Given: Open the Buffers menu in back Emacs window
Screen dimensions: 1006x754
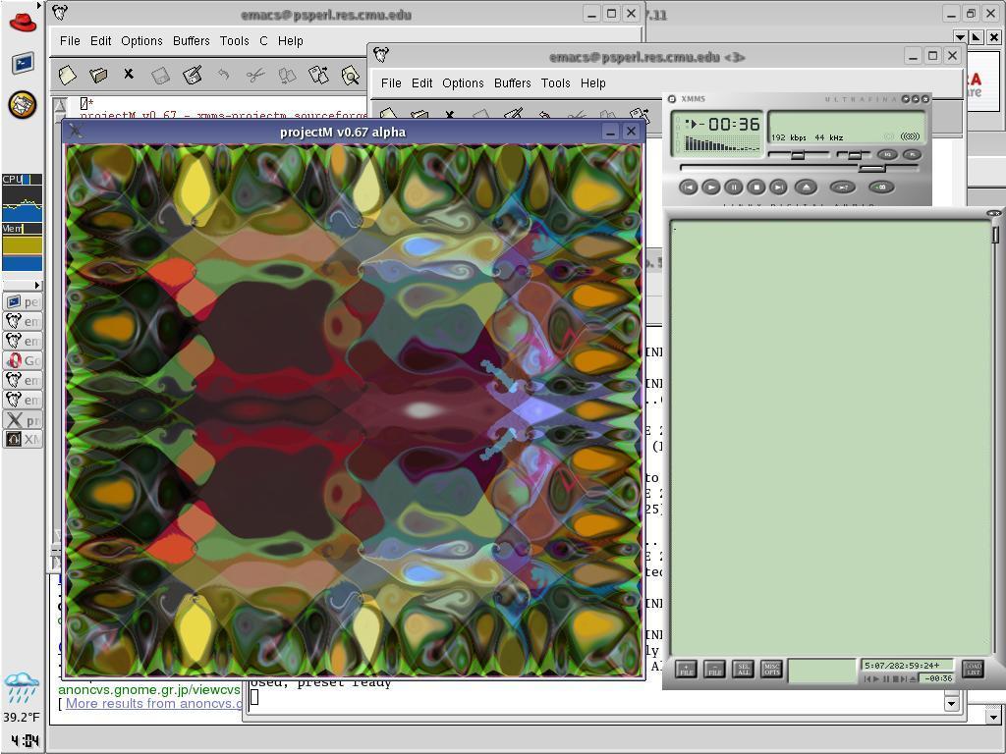Looking at the screenshot, I should (191, 41).
